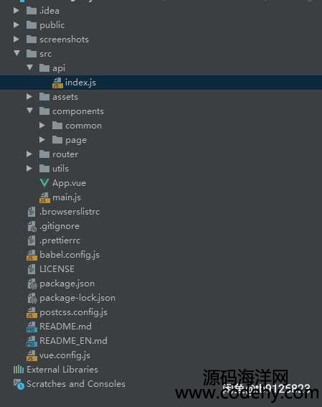Select the vue.config.js file
322x407 pixels.
(x=65, y=355)
